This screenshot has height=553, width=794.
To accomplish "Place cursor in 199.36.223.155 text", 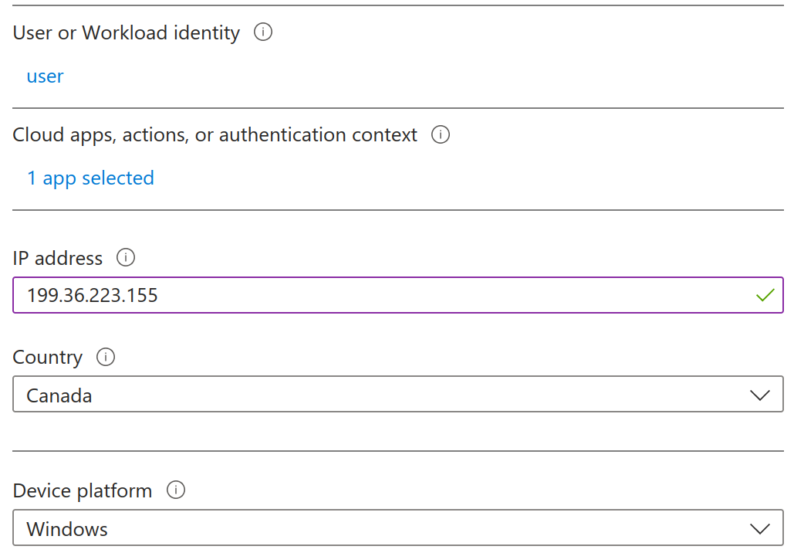I will coord(92,296).
